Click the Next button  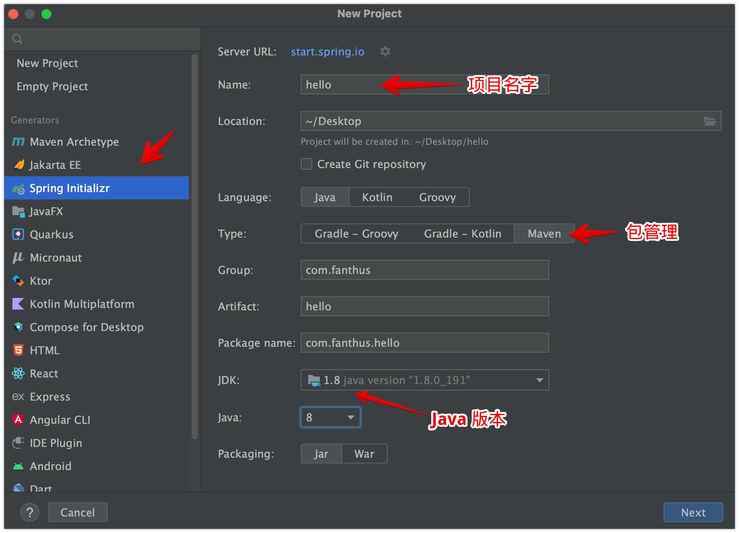693,513
